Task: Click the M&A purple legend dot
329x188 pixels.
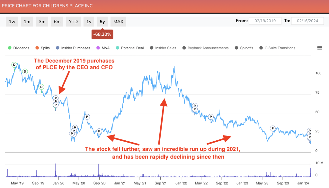Action: (x=98, y=48)
